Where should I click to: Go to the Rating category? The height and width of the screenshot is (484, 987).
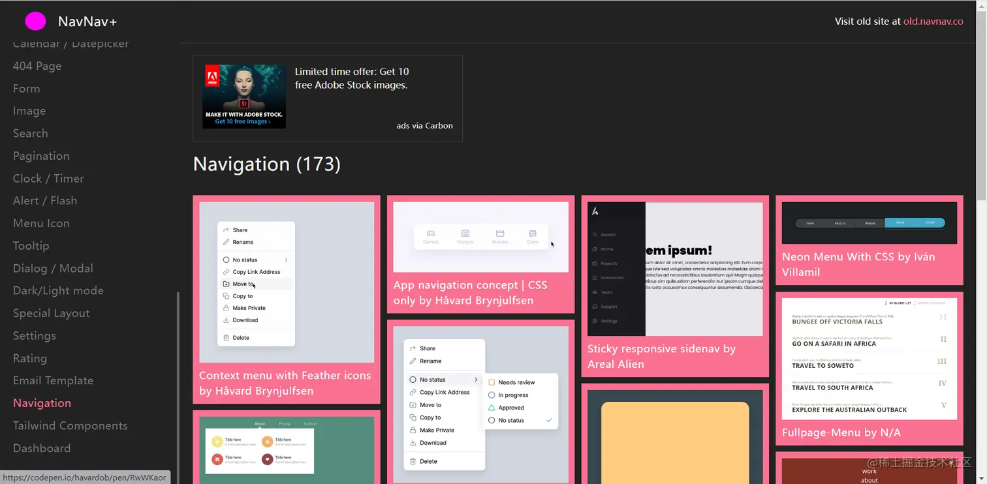30,358
